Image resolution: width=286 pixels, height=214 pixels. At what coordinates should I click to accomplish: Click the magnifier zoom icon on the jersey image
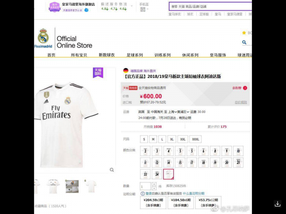click(x=112, y=170)
